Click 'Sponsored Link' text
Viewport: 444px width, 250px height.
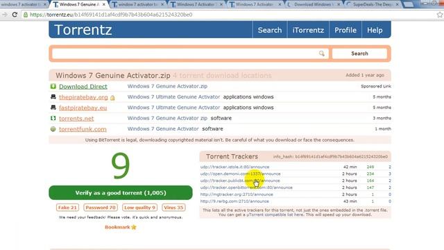pos(376,86)
